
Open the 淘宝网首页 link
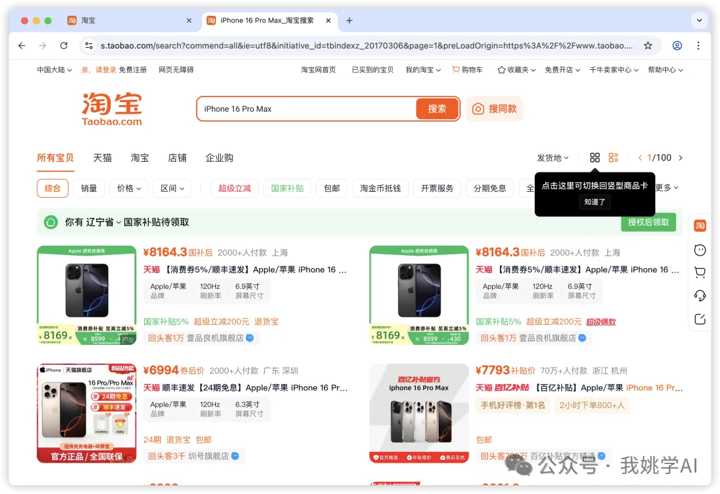[x=318, y=70]
